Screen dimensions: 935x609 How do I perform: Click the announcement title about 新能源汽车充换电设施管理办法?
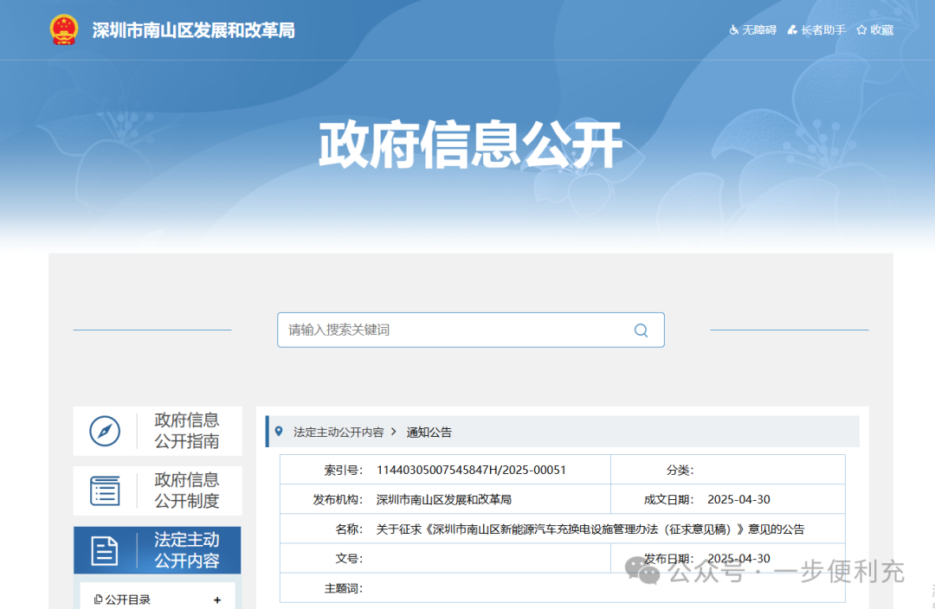click(x=589, y=529)
